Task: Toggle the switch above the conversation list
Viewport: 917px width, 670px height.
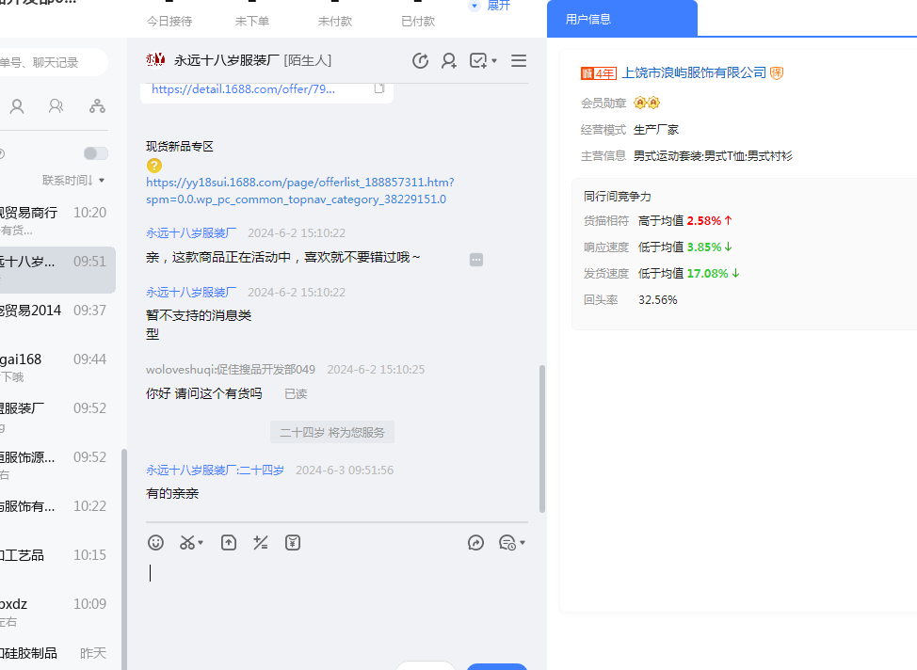Action: pyautogui.click(x=95, y=153)
